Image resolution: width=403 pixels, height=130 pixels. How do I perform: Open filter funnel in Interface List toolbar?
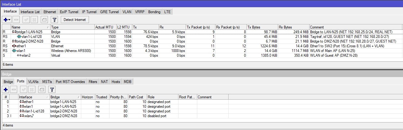coord(55,19)
